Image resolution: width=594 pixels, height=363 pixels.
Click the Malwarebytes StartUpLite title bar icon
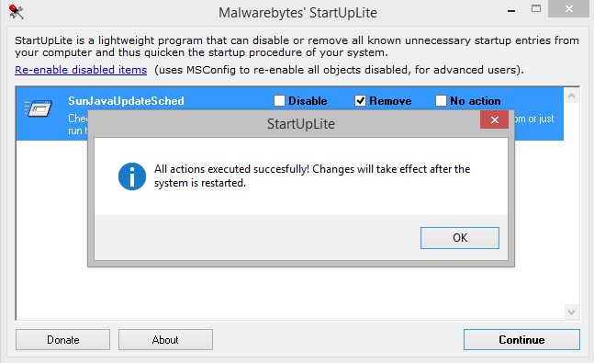17,12
